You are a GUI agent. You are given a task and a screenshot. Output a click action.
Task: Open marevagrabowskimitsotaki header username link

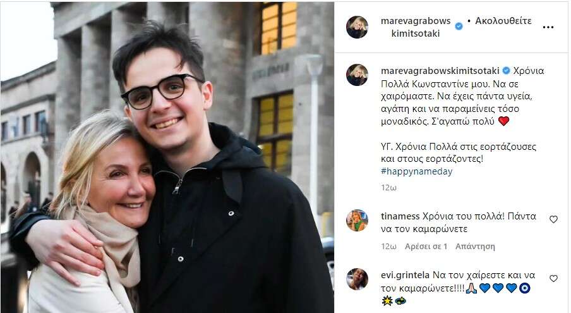pos(416,27)
